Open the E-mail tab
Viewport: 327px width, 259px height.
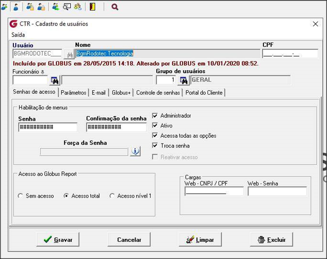(99, 93)
